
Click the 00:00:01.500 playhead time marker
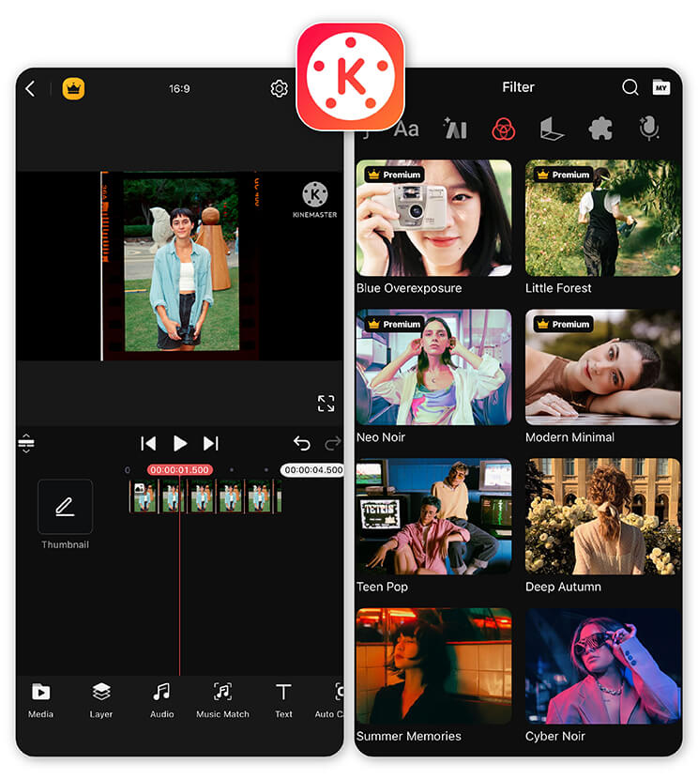point(180,470)
